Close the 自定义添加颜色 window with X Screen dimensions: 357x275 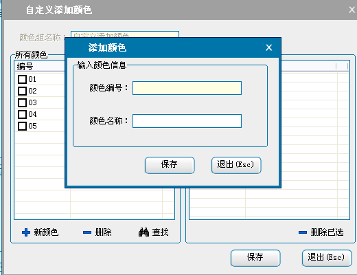click(352, 10)
